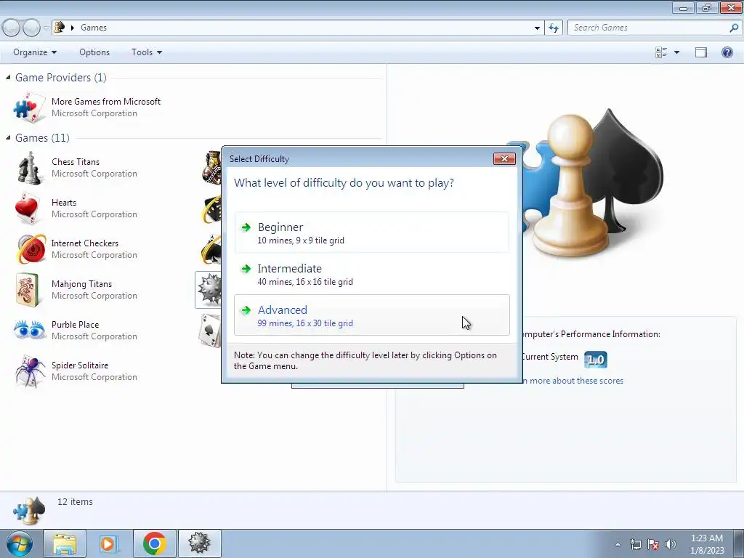The height and width of the screenshot is (558, 744).
Task: Click the refresh button beside address bar
Action: (553, 28)
